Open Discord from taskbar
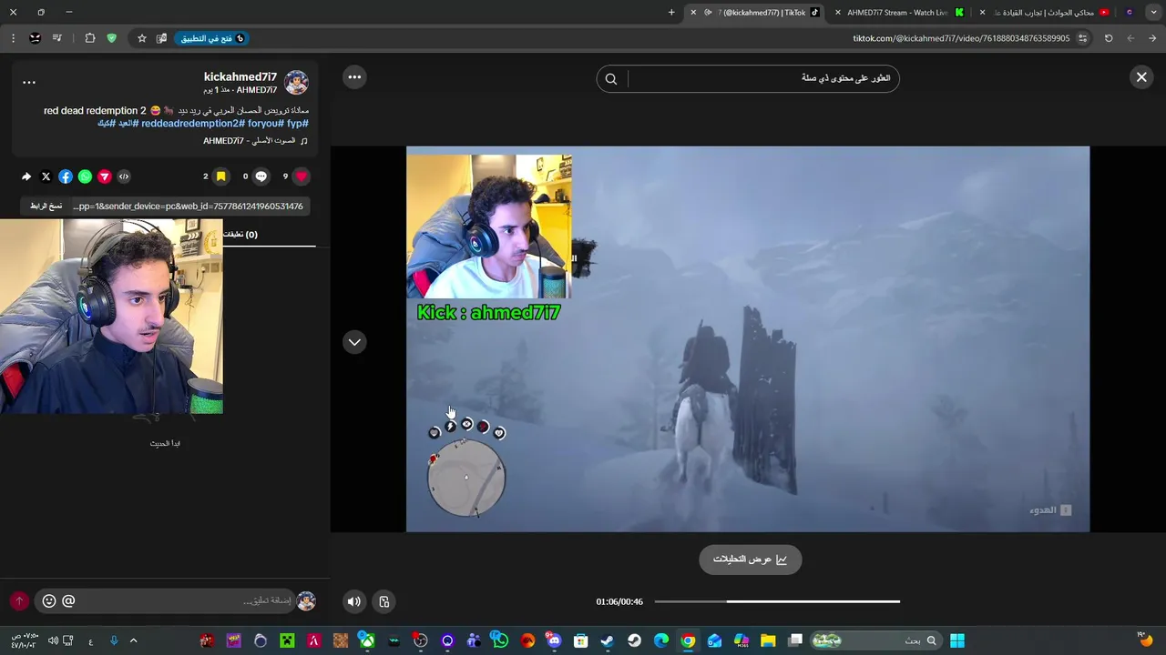The width and height of the screenshot is (1166, 655). 554,640
